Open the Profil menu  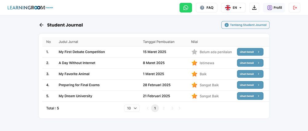[x=274, y=8]
